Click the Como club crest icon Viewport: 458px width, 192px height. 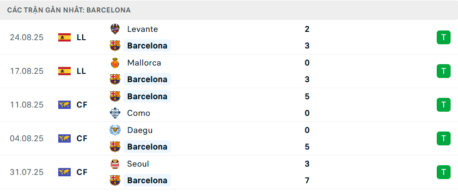(x=115, y=113)
